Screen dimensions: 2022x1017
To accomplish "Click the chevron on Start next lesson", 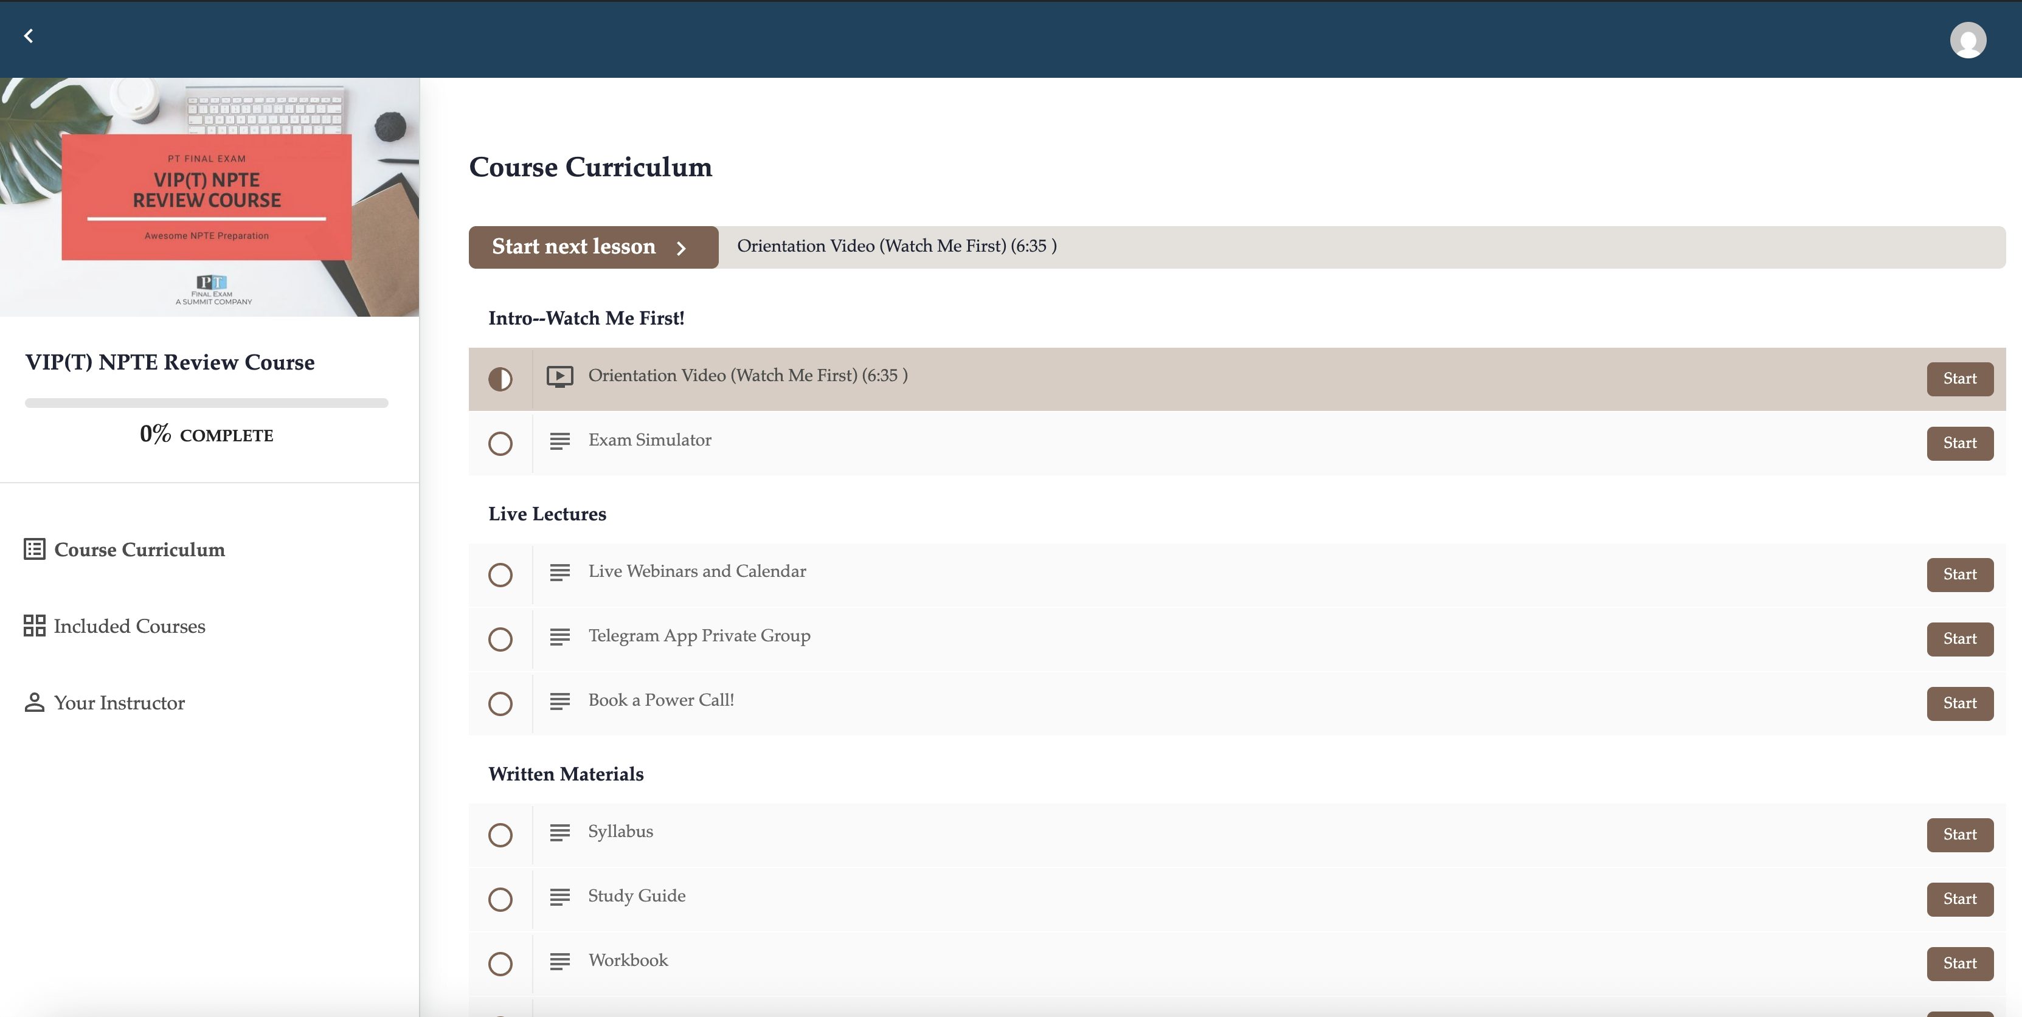I will coord(681,248).
